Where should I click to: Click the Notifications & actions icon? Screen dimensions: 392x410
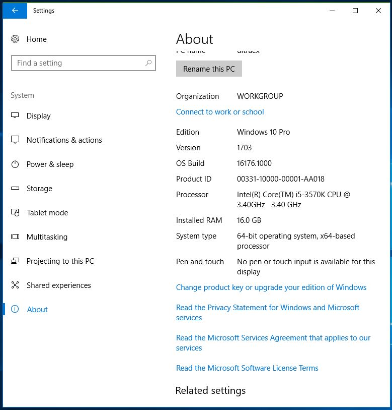pos(15,140)
